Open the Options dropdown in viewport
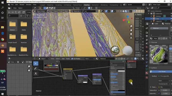Image resolution: width=172 pixels, height=96 pixels. tap(140, 8)
